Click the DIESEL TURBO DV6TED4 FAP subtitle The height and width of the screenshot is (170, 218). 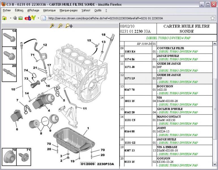pos(168,38)
